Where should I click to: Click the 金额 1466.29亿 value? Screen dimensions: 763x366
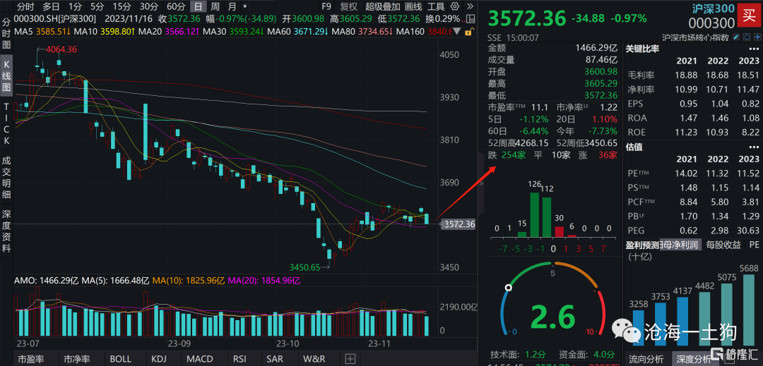click(597, 48)
